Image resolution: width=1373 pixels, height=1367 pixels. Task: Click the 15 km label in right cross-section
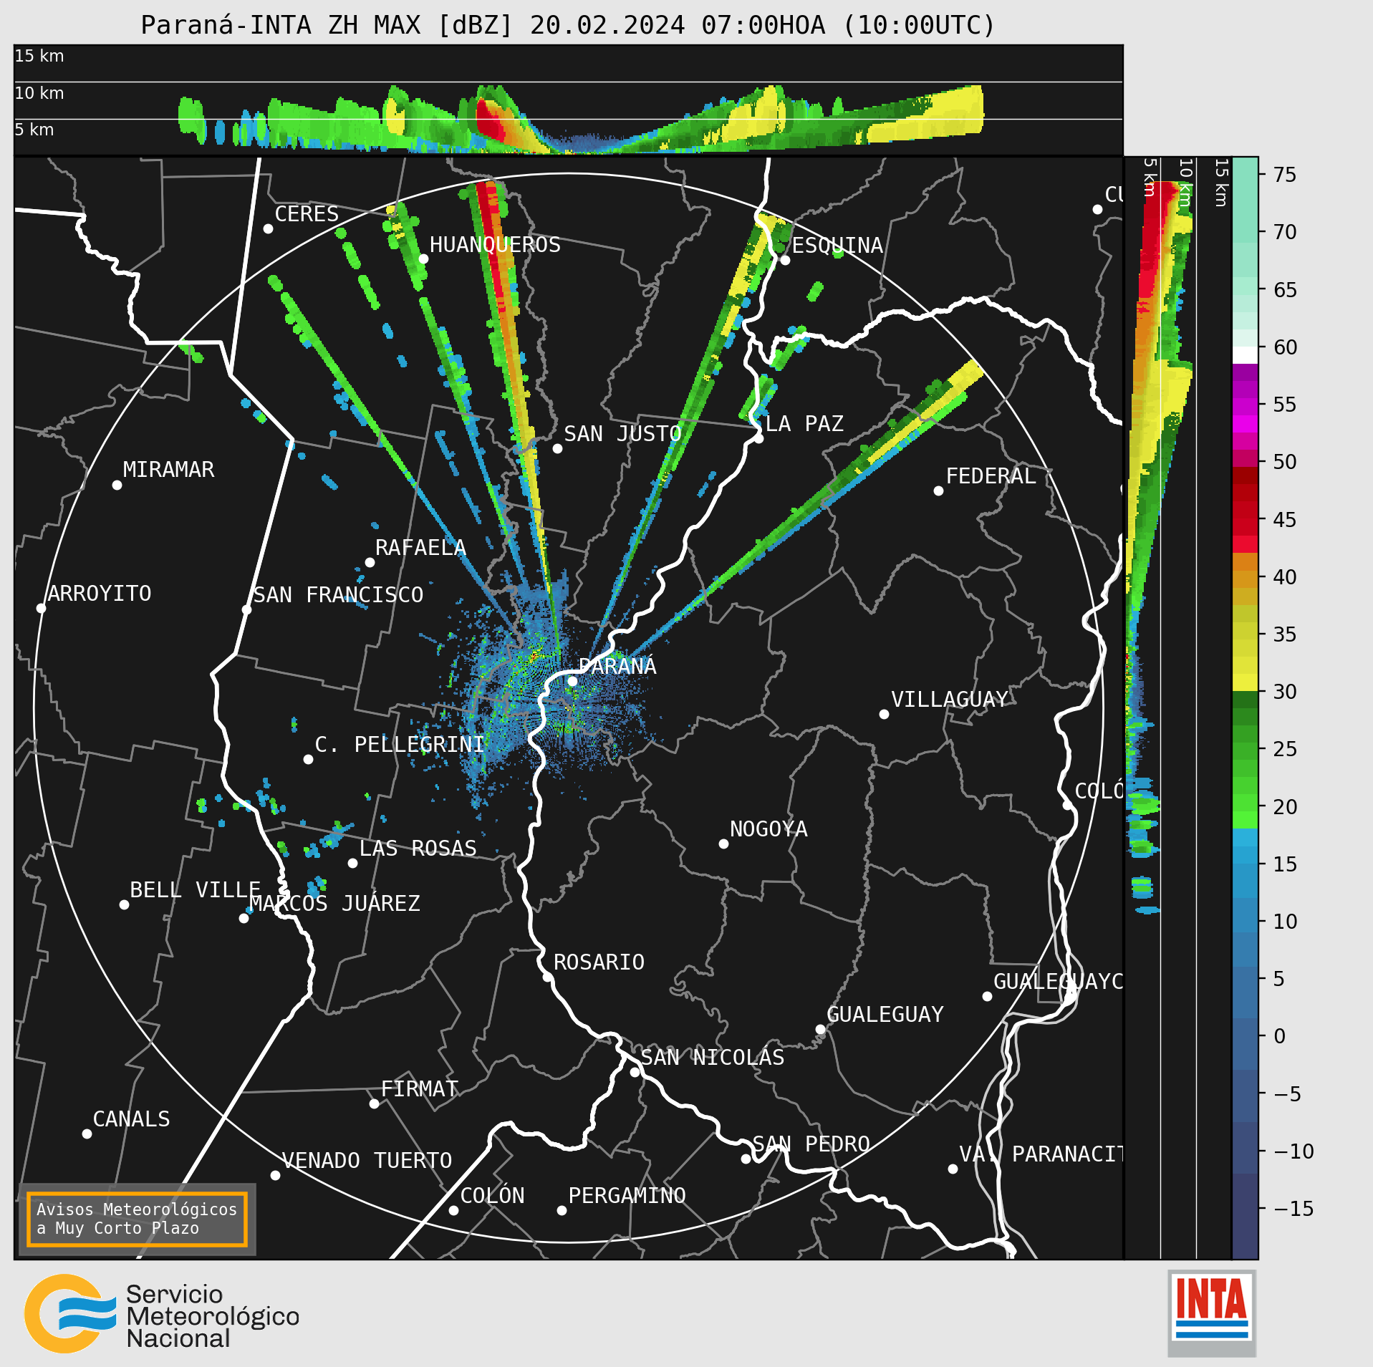coord(1222,183)
